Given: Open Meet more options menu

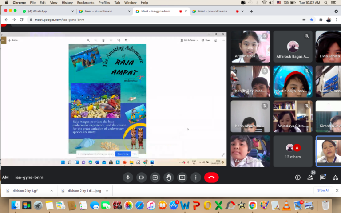Looking at the screenshot, I should 196,177.
